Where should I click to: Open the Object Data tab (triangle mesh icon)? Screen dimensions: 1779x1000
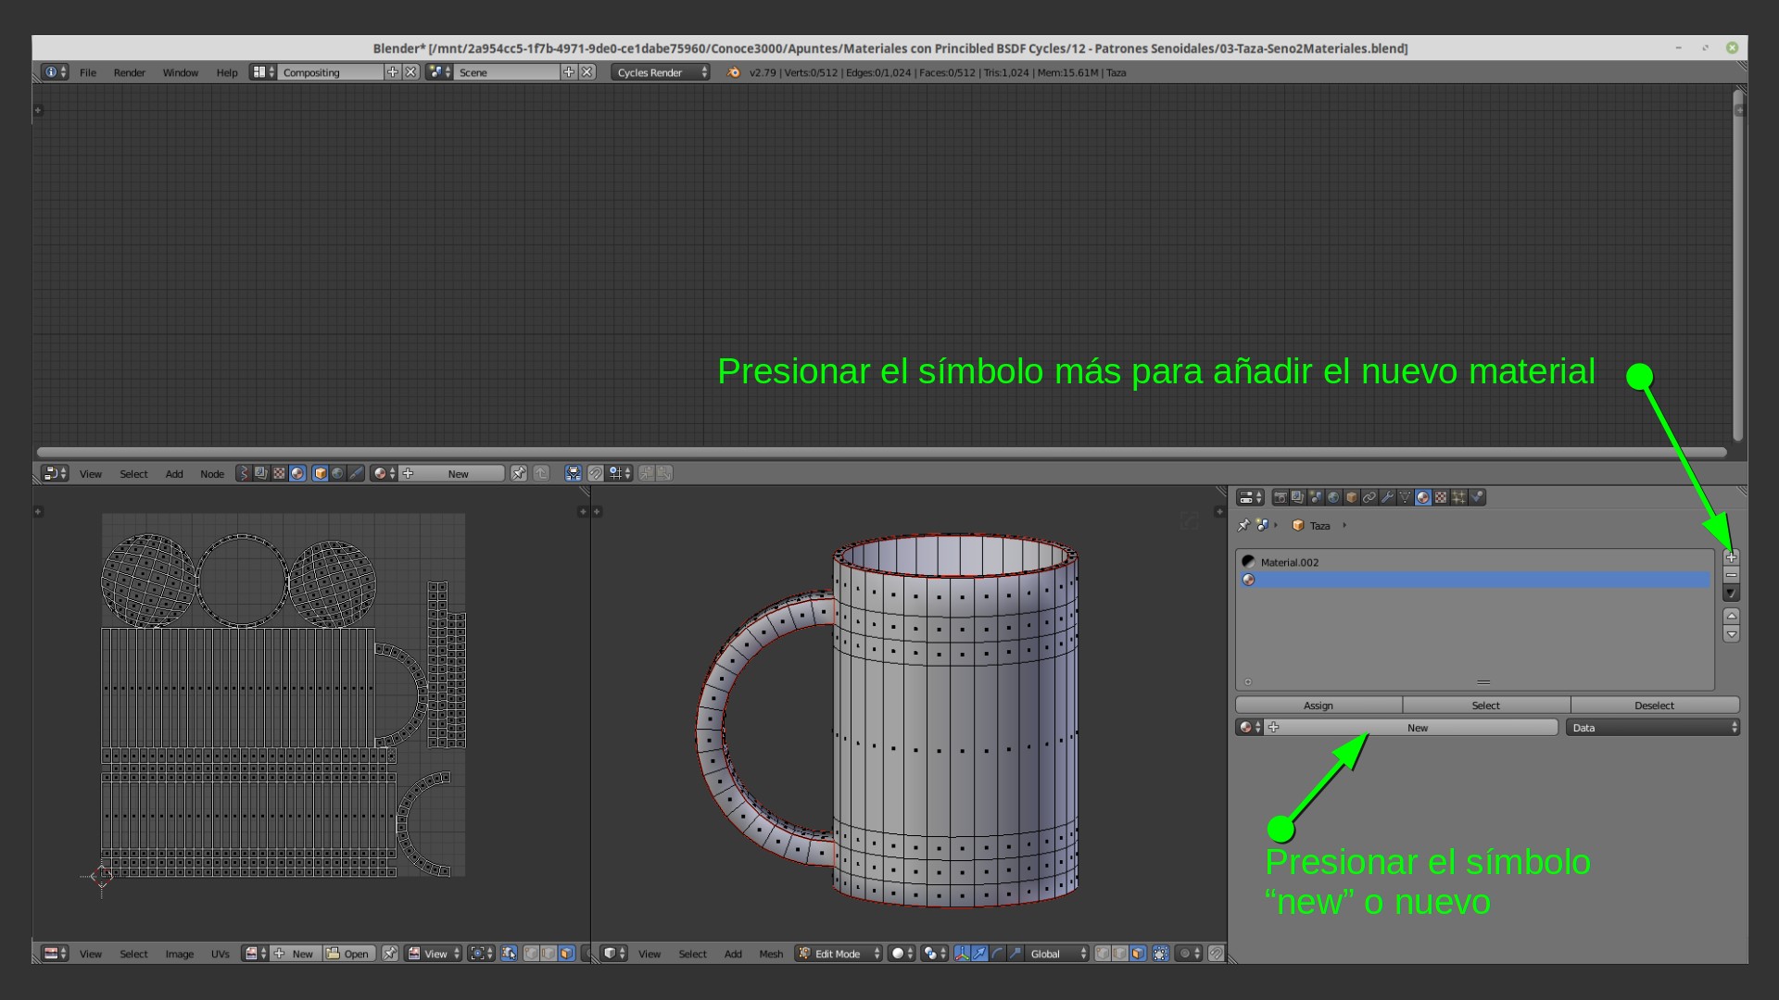pos(1405,497)
